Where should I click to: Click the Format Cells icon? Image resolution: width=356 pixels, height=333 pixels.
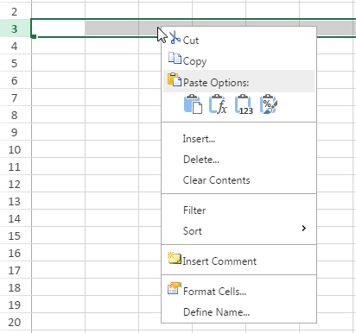tap(175, 288)
